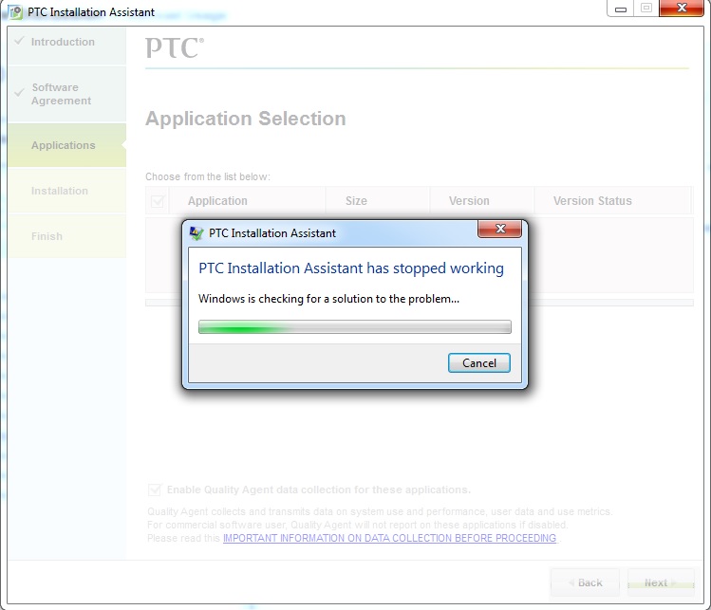Click the Introduction checkmark icon
Viewport: 711px width, 610px height.
click(19, 41)
